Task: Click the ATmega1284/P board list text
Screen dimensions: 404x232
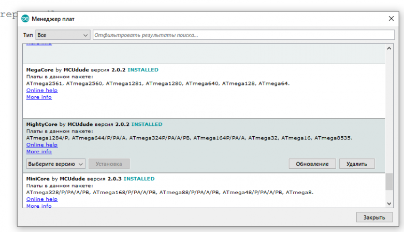Action: click(x=190, y=138)
